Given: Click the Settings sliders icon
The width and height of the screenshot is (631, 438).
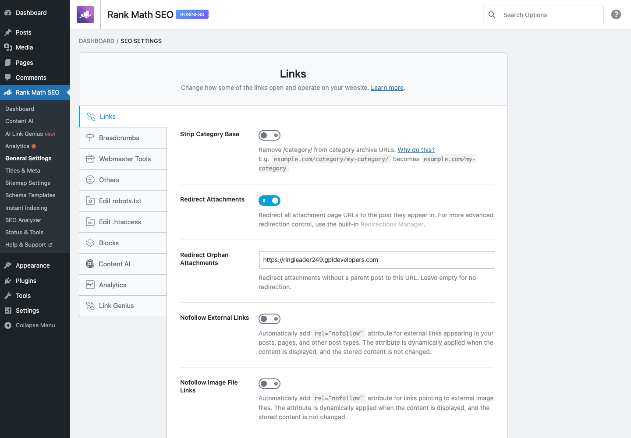Looking at the screenshot, I should pyautogui.click(x=8, y=311).
